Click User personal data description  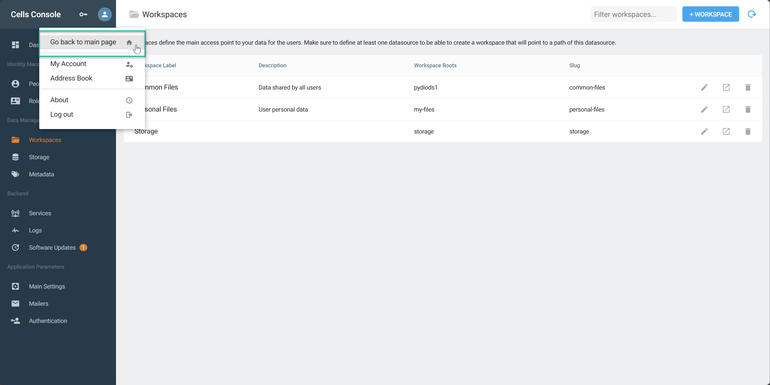point(283,109)
